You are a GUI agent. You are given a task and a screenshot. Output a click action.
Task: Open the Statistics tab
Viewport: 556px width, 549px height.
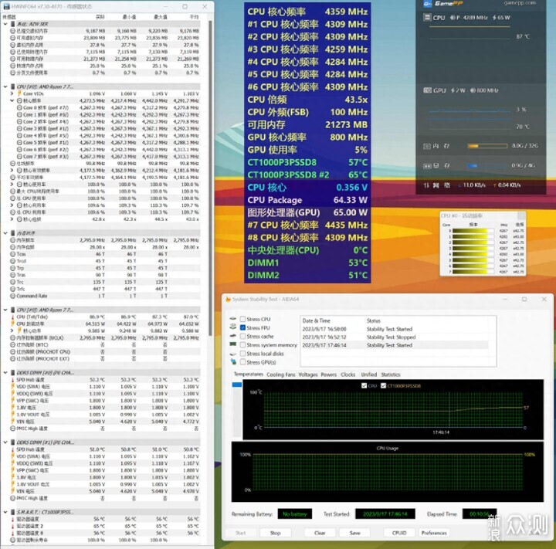click(x=391, y=374)
